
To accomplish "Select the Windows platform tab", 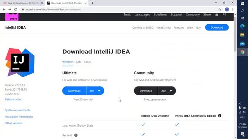I will pyautogui.click(x=68, y=62).
